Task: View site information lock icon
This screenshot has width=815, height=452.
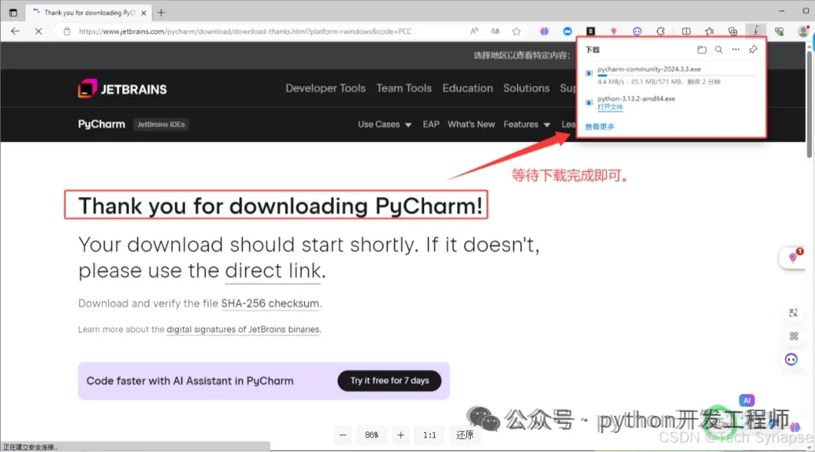Action: (x=67, y=31)
